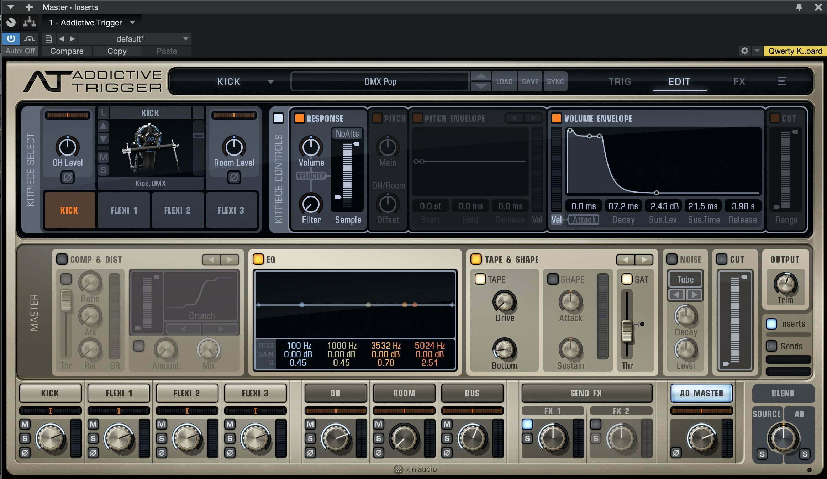The image size is (827, 479).
Task: Invert phase on KICK mixer channel
Action: (25, 453)
